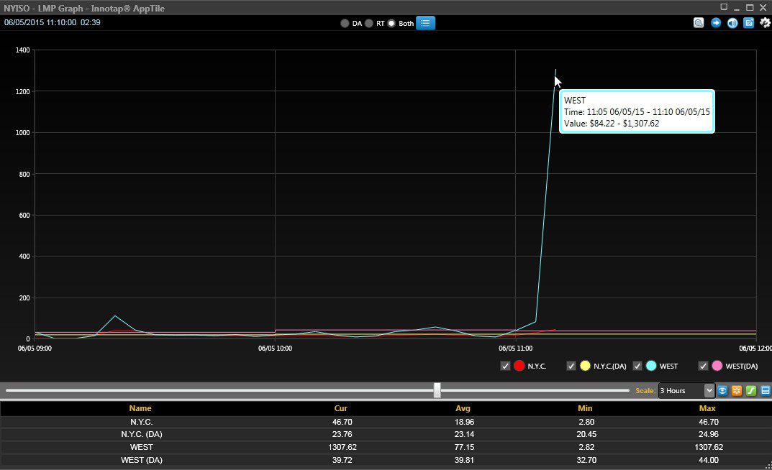This screenshot has height=470, width=772.
Task: Click the 06/05 10:00 axis label
Action: [x=275, y=348]
